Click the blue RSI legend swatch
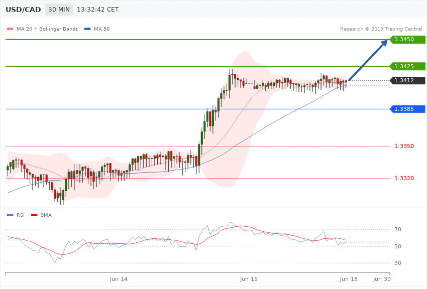 point(10,215)
